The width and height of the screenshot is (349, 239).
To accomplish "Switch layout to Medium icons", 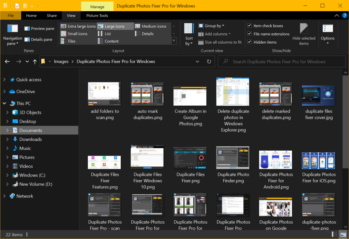I will [151, 26].
